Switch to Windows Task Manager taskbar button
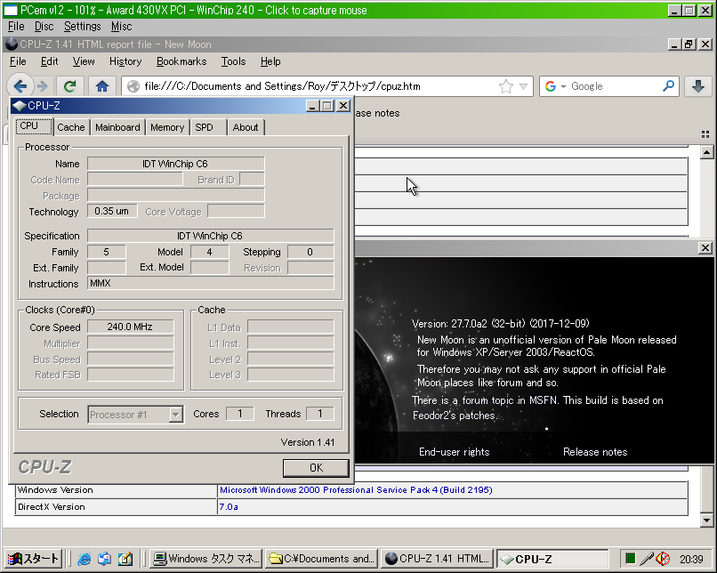Viewport: 717px width, 573px height. tap(206, 559)
